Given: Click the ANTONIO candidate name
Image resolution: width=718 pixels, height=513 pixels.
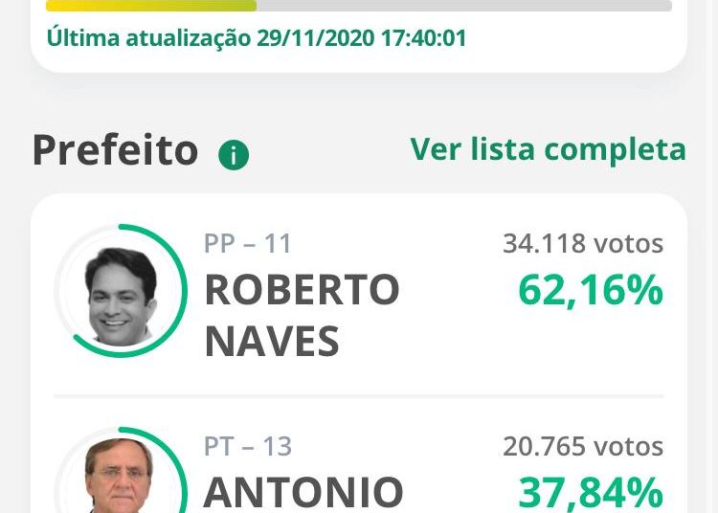Looking at the screenshot, I should [x=303, y=492].
